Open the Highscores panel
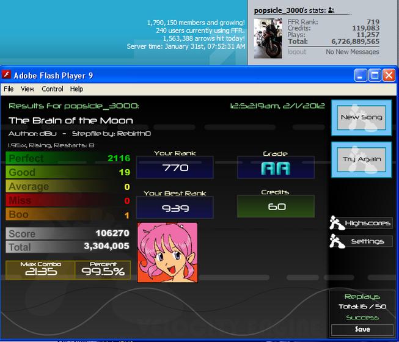399x342 pixels. [367, 223]
